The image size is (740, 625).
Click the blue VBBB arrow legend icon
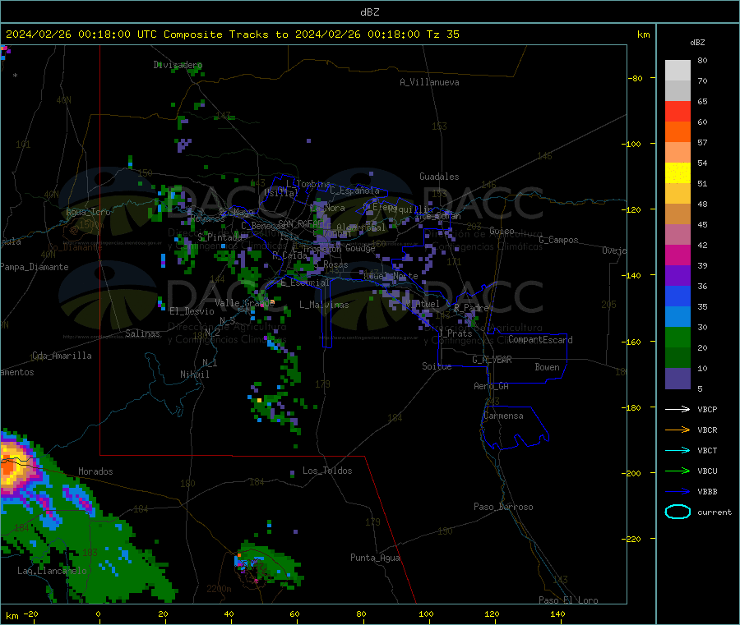678,492
